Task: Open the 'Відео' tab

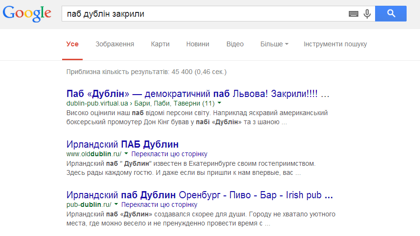Action: click(235, 44)
